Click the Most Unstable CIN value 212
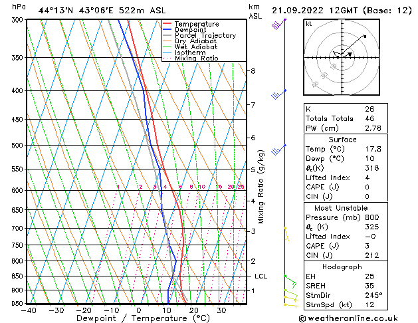 click(372, 256)
